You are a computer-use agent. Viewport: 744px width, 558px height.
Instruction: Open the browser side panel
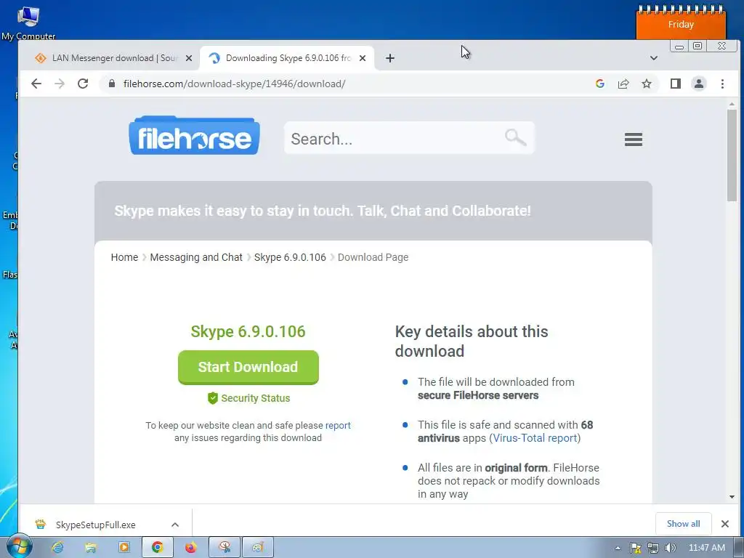[x=675, y=84]
